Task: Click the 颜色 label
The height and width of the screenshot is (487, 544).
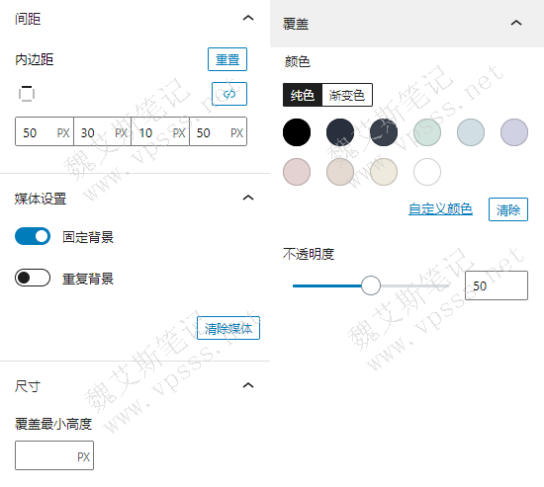Action: click(x=298, y=61)
